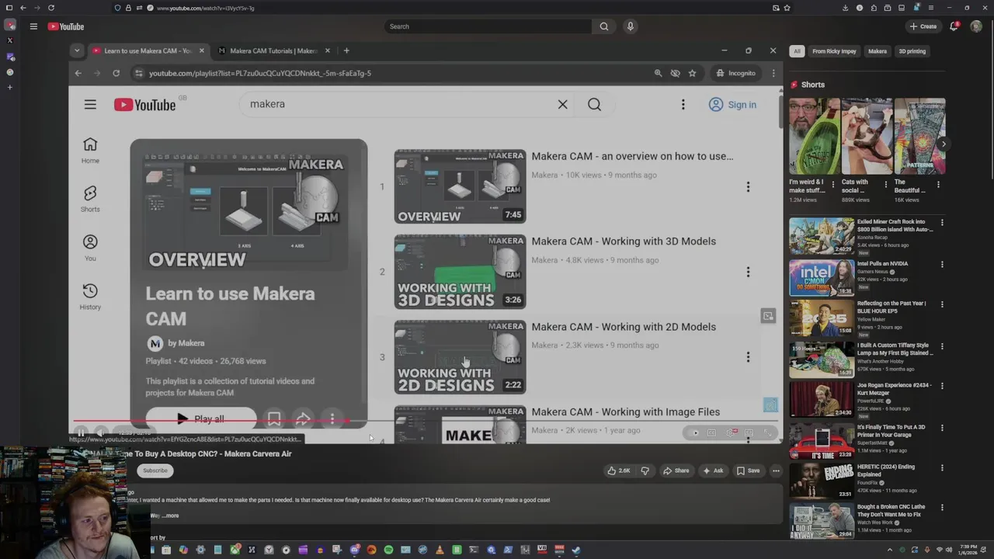Image resolution: width=994 pixels, height=559 pixels.
Task: Click Sign in button
Action: (732, 105)
